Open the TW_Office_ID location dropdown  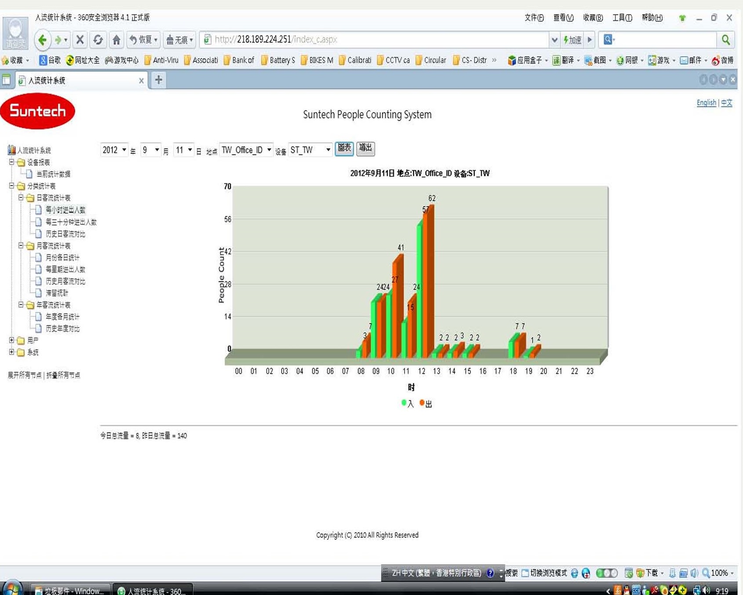(246, 150)
